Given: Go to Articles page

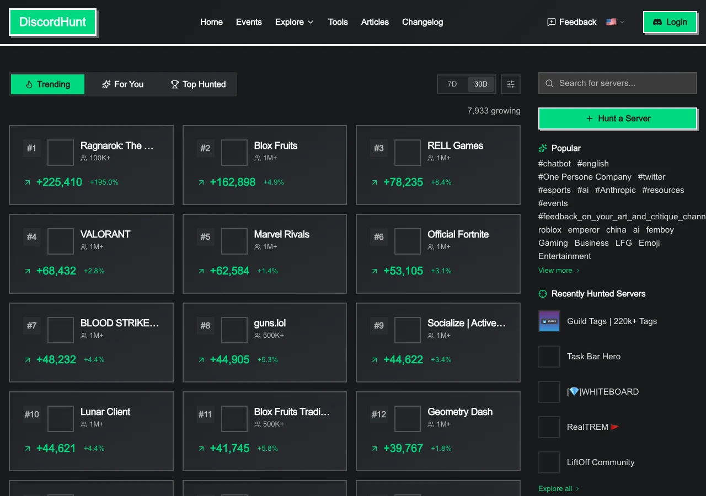Looking at the screenshot, I should click(375, 22).
